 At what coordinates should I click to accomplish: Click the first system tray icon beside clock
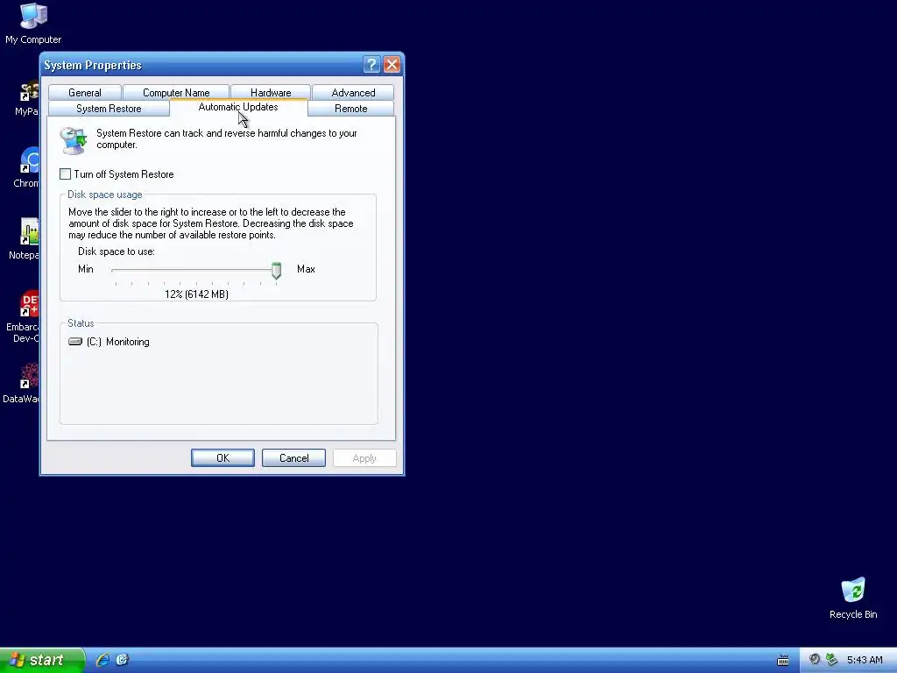point(814,660)
